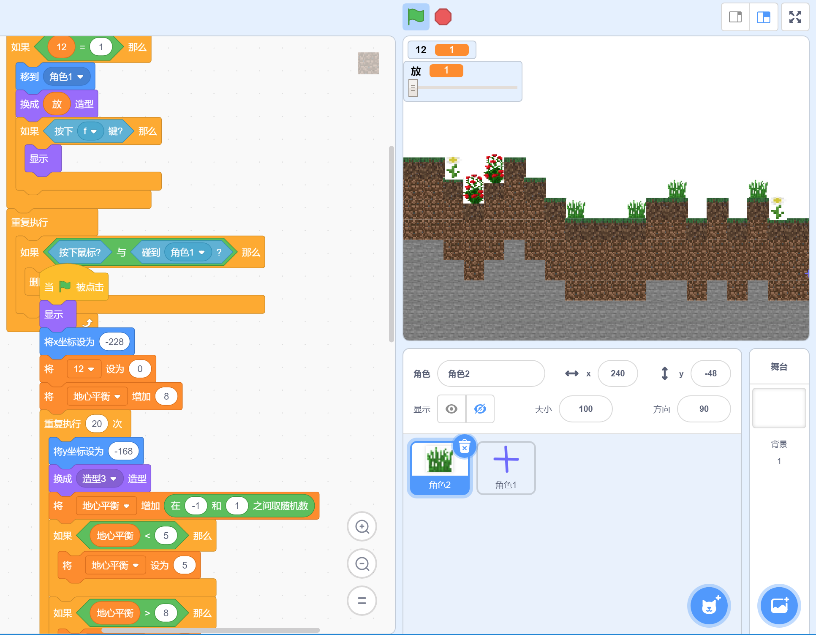The height and width of the screenshot is (637, 816).
Task: Click the 按下鼠标? sensing block
Action: point(79,252)
